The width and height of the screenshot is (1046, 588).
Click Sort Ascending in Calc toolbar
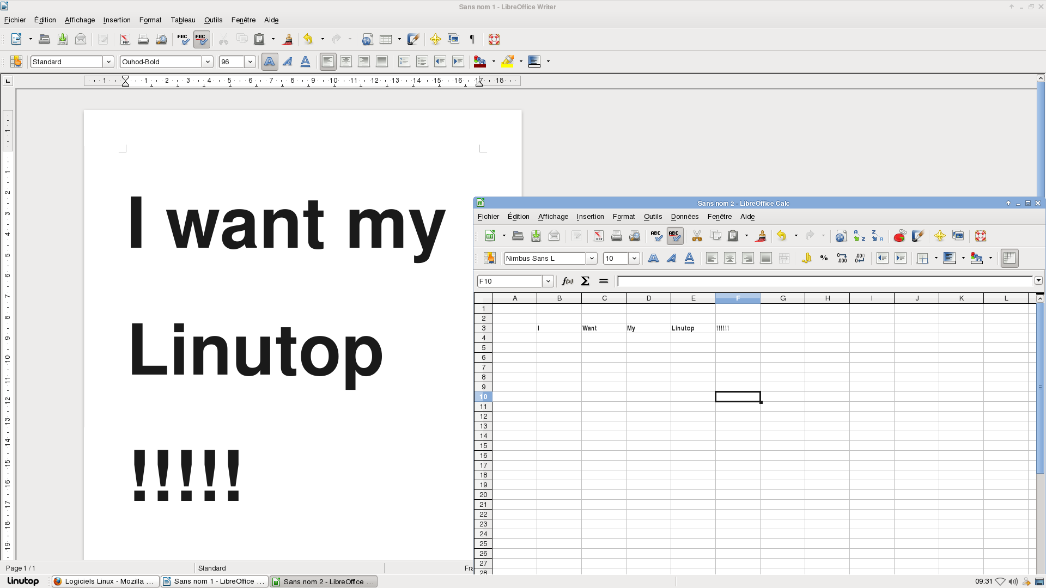859,236
